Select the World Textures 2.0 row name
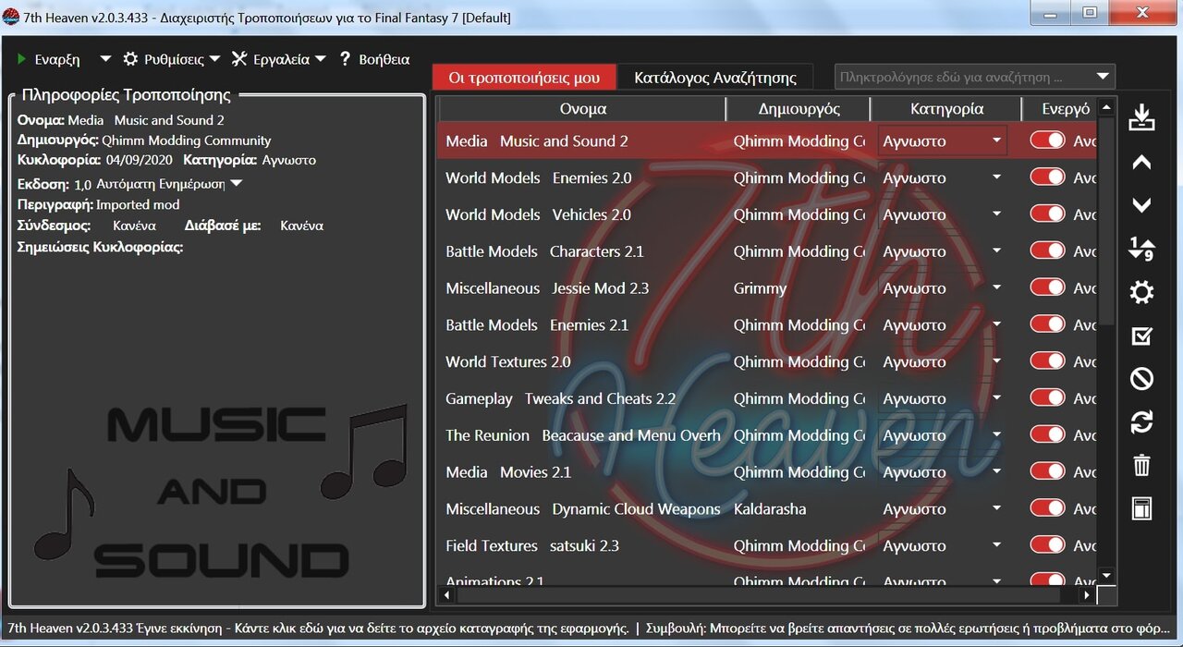This screenshot has width=1183, height=647. click(507, 361)
